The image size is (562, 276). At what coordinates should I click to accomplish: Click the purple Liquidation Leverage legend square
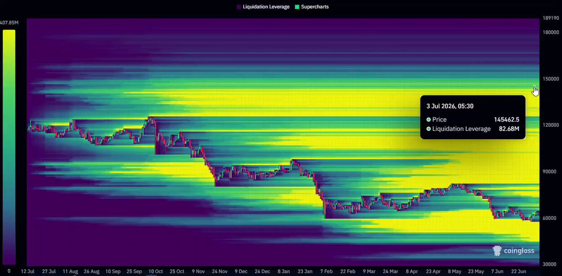(239, 7)
